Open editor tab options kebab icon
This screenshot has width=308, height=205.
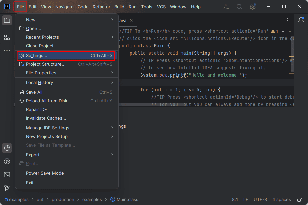pyautogui.click(x=288, y=20)
